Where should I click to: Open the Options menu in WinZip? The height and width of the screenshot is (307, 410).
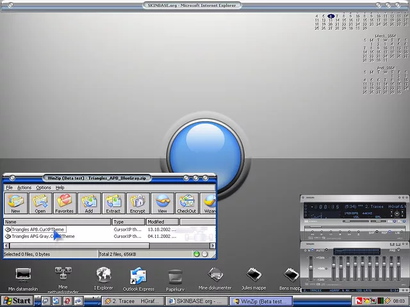coord(44,187)
